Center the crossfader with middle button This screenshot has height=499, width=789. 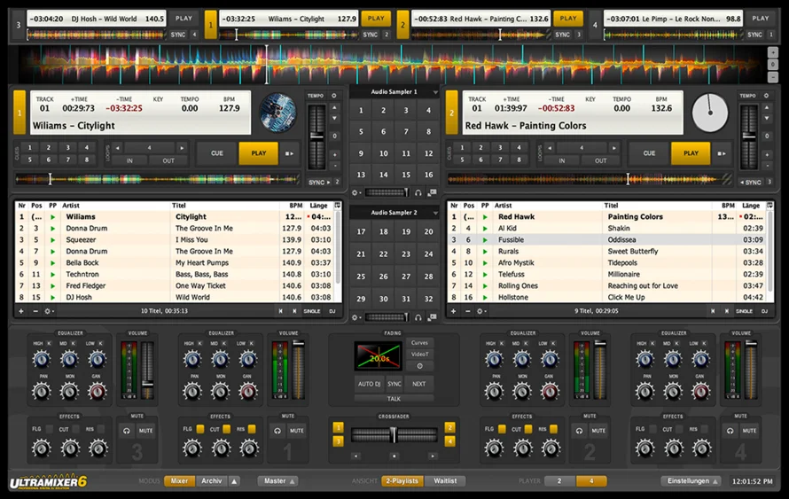pyautogui.click(x=394, y=456)
